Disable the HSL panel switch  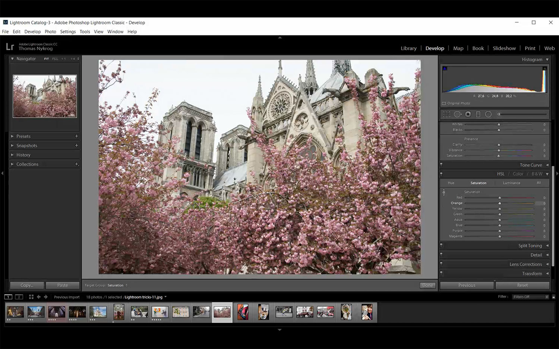(441, 174)
